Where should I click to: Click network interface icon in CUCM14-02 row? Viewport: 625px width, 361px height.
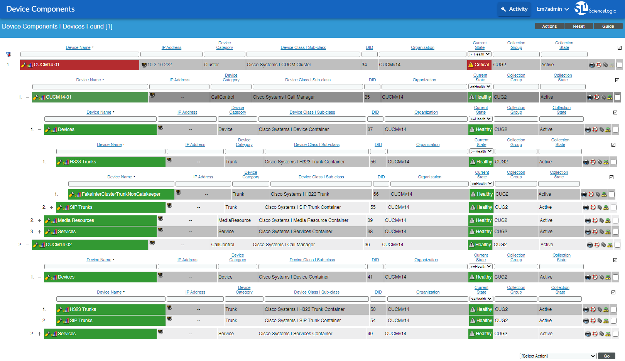(152, 243)
